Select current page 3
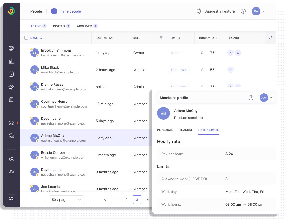This screenshot has height=219, width=286. [137, 200]
